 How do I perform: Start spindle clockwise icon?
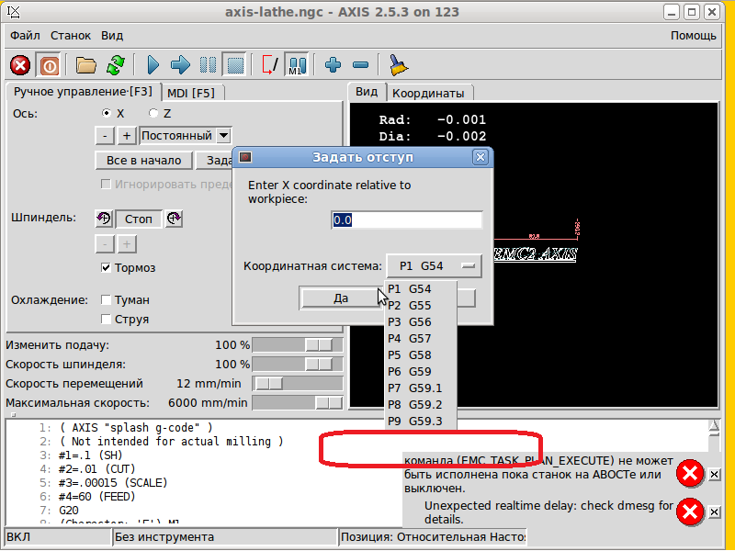click(174, 219)
